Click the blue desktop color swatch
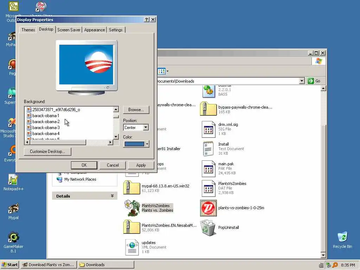The image size is (360, 270). click(134, 144)
